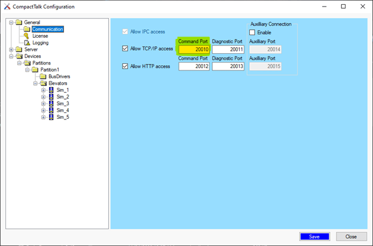The width and height of the screenshot is (373, 246).
Task: Select the Sim_1 elevator icon
Action: (51, 90)
